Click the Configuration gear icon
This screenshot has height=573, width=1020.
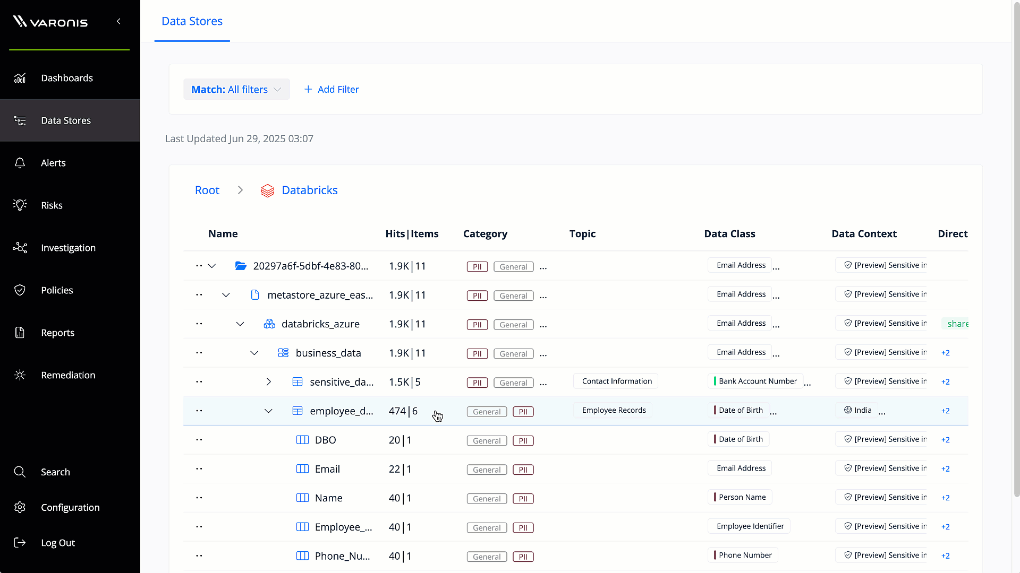click(x=20, y=507)
